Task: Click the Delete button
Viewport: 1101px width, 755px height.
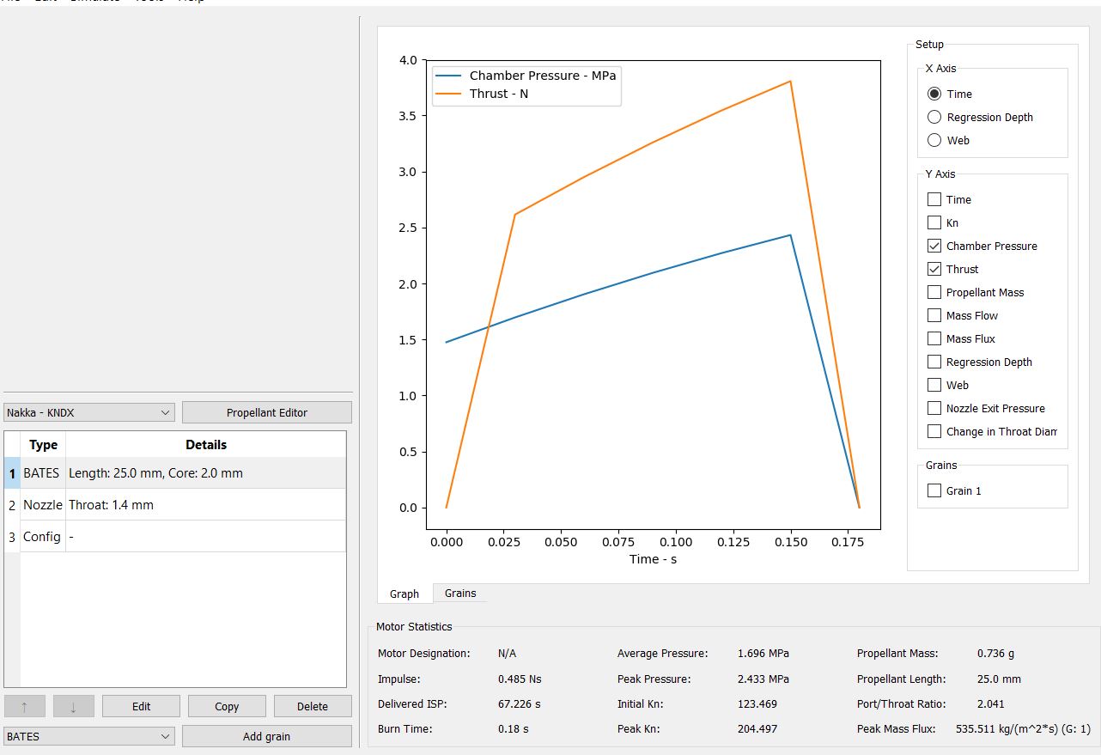Action: click(312, 706)
